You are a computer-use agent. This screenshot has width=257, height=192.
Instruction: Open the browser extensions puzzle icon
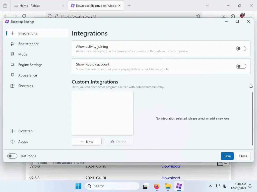[x=233, y=16]
